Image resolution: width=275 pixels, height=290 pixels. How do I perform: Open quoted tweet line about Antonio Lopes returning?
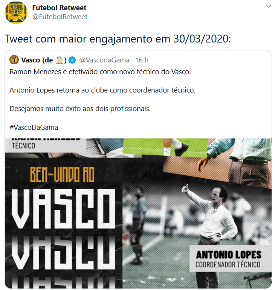coord(102,90)
